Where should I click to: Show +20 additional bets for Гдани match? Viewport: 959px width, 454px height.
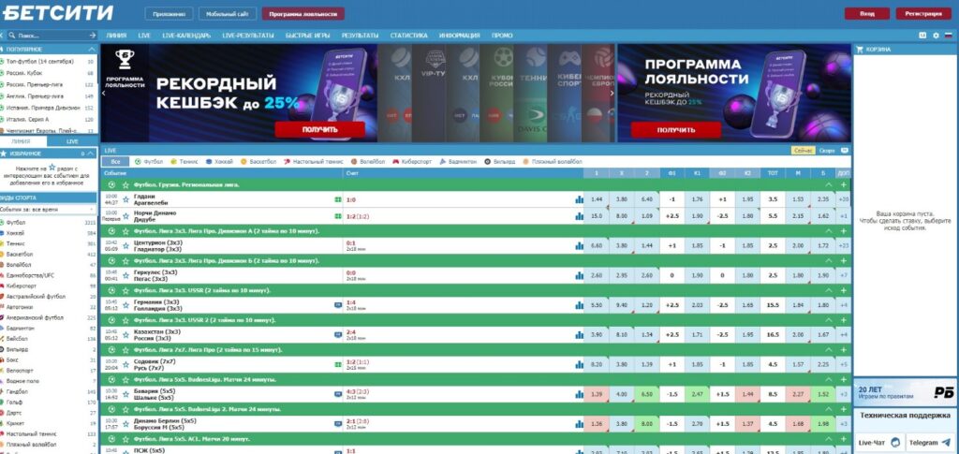[x=844, y=199]
